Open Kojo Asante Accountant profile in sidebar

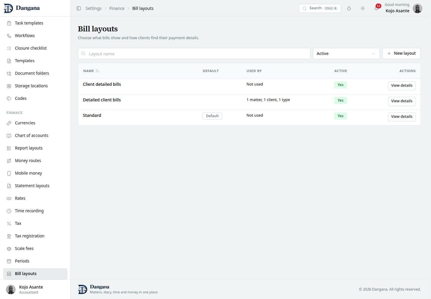[x=35, y=289]
